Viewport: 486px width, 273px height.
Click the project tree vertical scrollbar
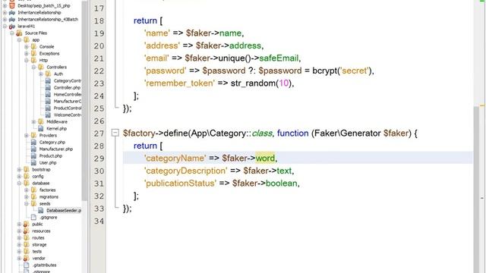click(84, 101)
